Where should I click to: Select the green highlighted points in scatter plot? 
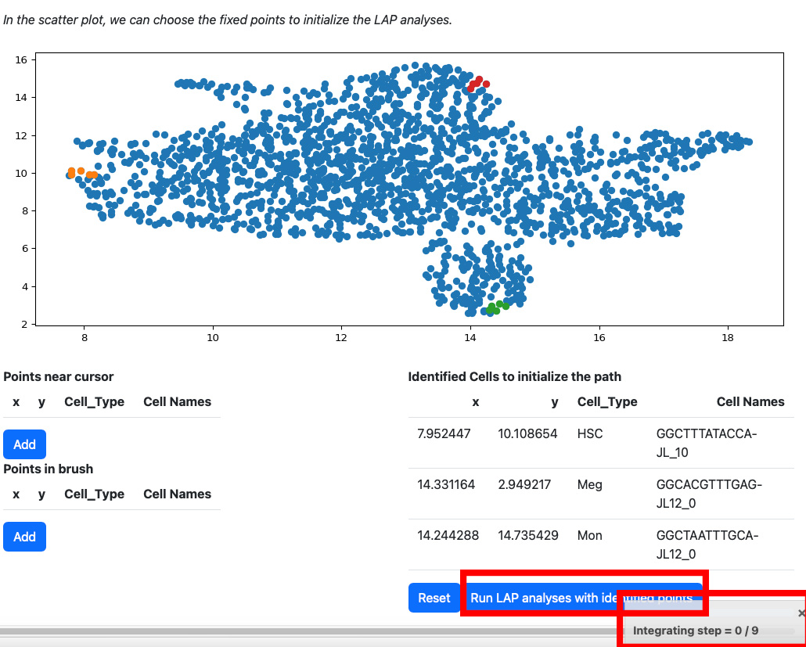(497, 307)
